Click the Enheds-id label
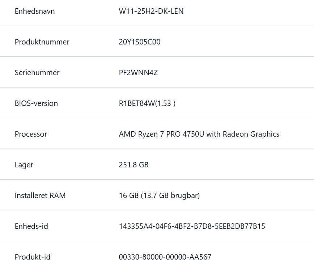 pyautogui.click(x=31, y=226)
